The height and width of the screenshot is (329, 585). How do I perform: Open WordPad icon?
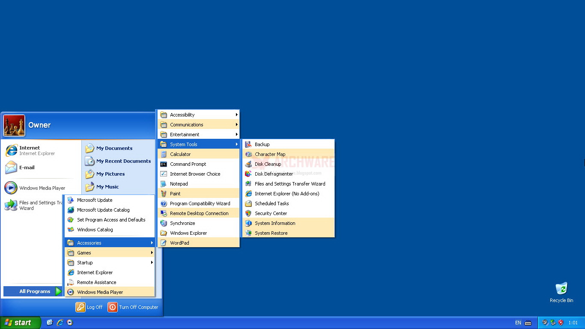coord(164,243)
